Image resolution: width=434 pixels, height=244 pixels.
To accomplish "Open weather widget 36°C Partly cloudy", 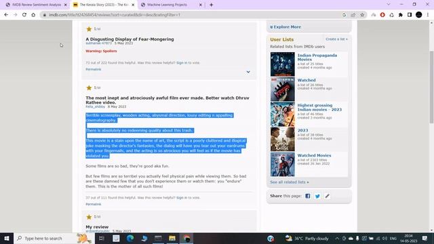I will pos(307,238).
